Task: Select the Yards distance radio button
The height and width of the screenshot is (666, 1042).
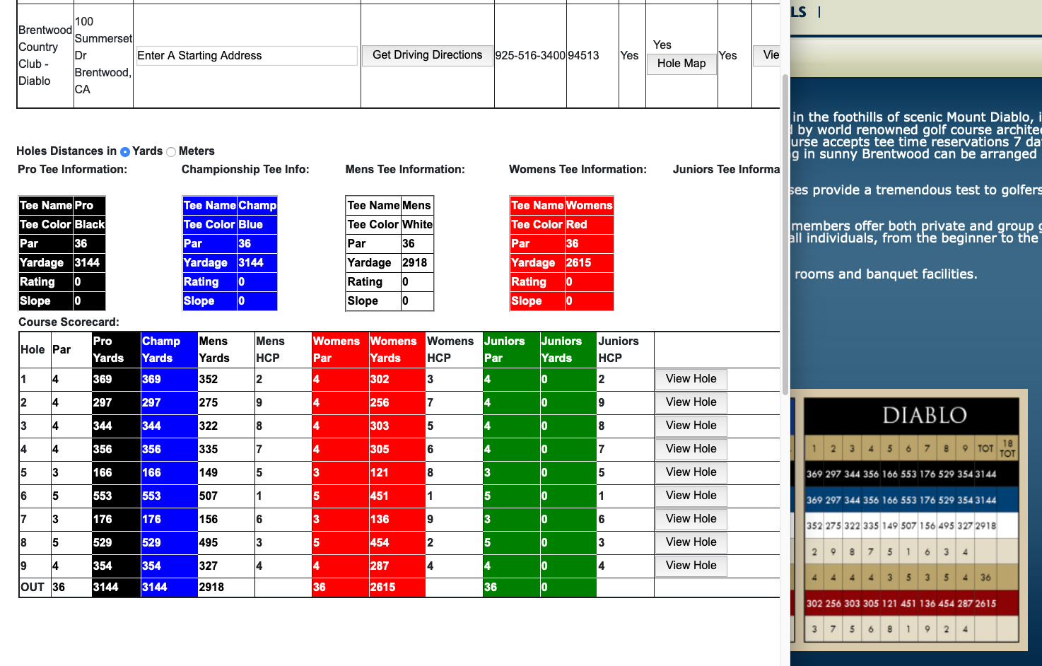Action: point(125,151)
